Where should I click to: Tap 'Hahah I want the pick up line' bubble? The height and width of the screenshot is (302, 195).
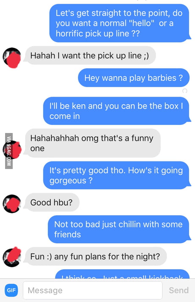[x=90, y=55]
